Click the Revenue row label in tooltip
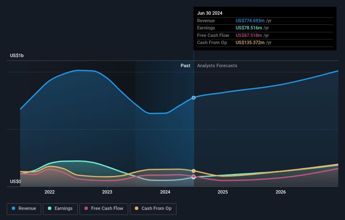 pyautogui.click(x=206, y=21)
